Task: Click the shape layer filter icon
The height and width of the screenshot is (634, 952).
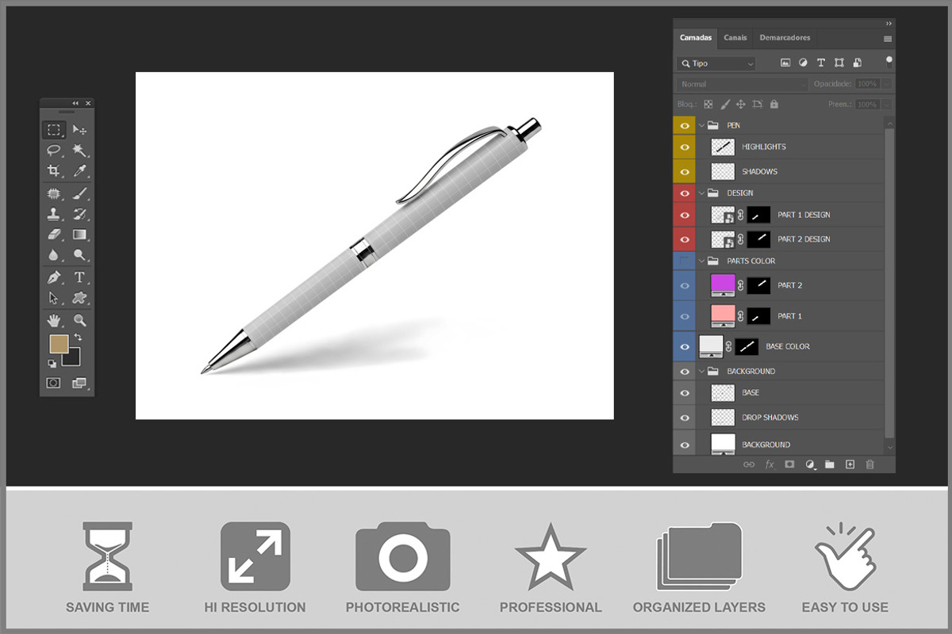Action: coord(839,63)
